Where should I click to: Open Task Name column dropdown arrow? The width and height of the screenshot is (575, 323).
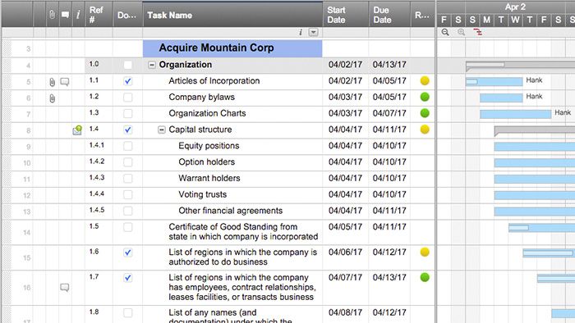pos(313,32)
